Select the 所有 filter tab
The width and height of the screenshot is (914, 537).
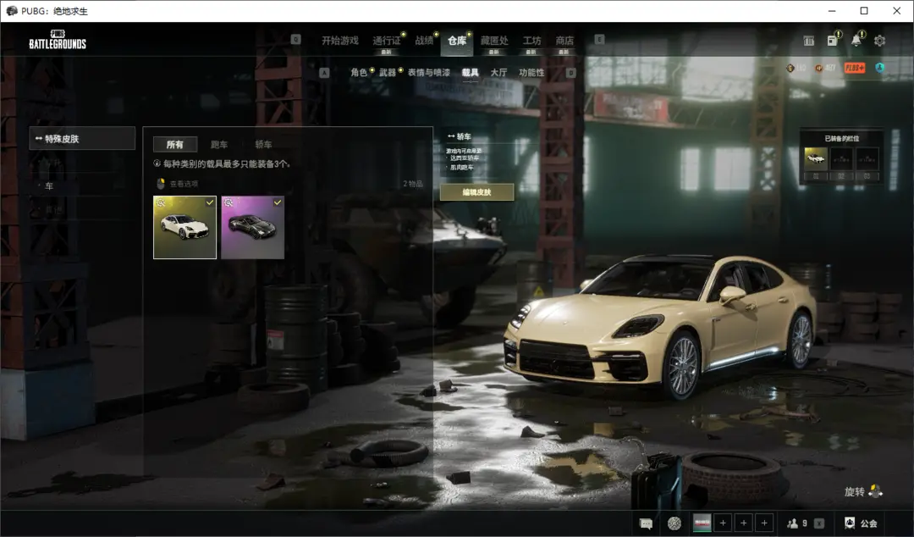tap(175, 144)
